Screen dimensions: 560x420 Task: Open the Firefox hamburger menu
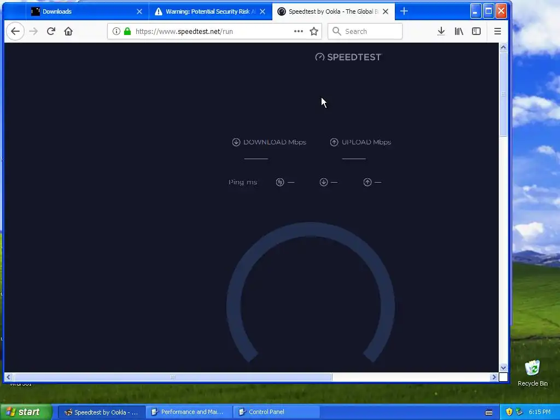(497, 31)
